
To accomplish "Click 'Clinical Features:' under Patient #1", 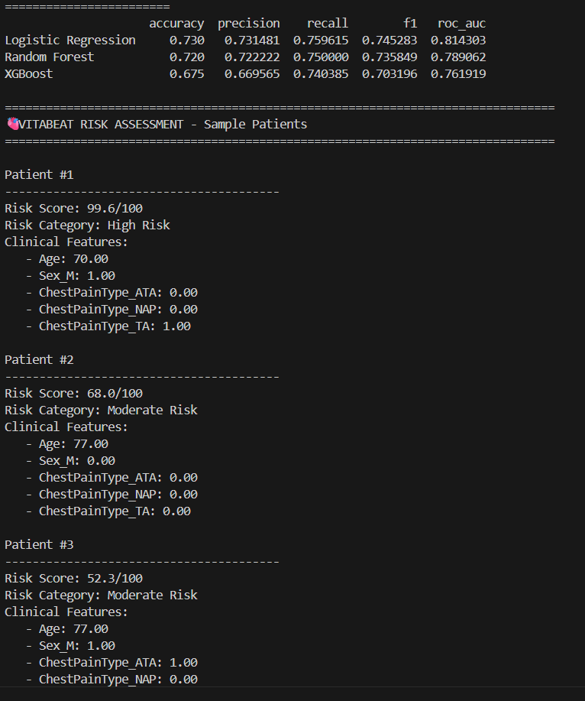I will point(66,242).
